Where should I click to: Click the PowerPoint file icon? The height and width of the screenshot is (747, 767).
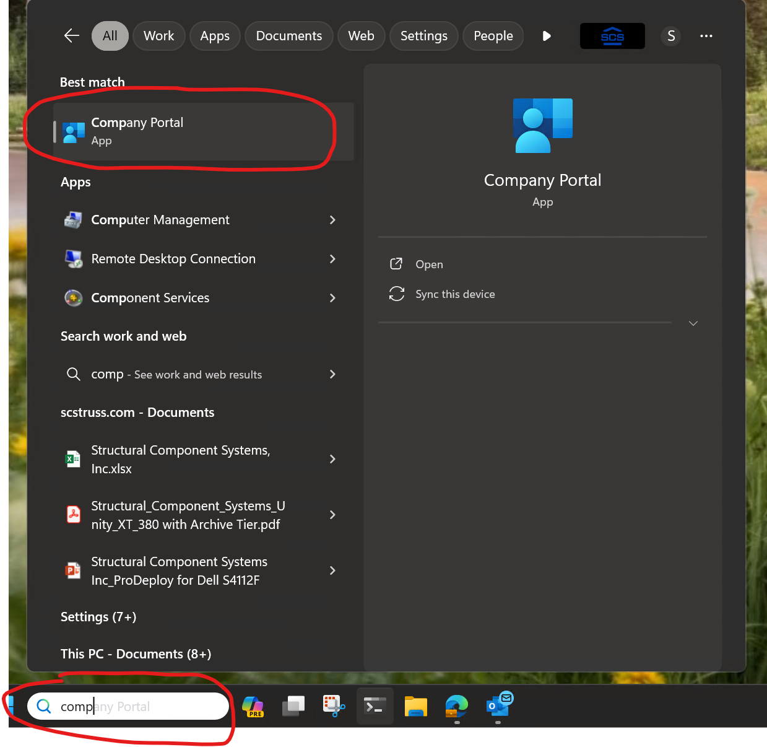point(73,570)
